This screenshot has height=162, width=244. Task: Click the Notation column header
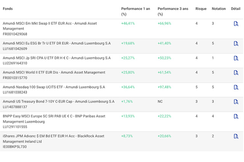click(x=218, y=9)
